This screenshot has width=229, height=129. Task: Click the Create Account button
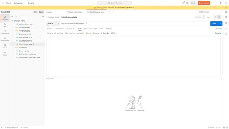tap(204, 3)
